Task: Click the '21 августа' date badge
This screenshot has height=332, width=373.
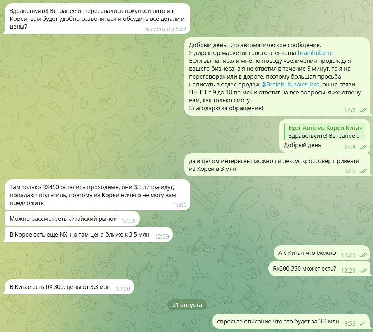Action: coord(187,305)
